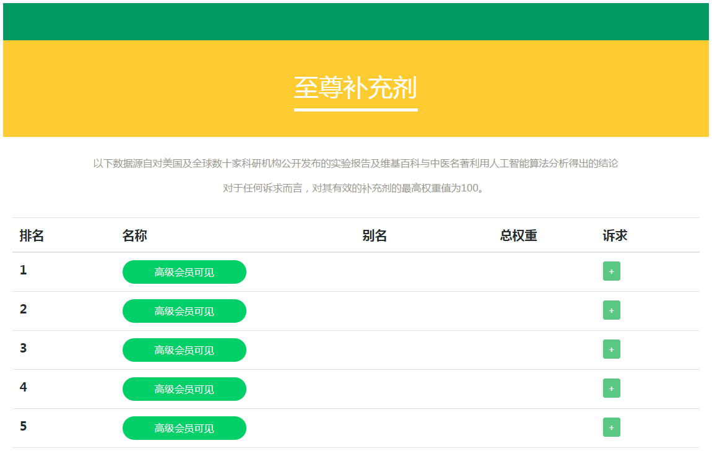Click the data source description line
This screenshot has height=451, width=712.
355,164
